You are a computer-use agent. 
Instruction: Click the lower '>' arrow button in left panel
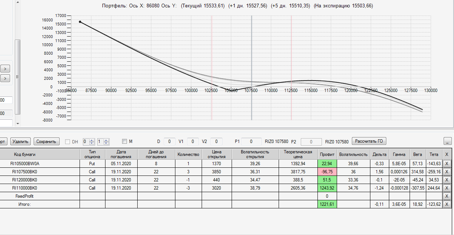(5, 78)
